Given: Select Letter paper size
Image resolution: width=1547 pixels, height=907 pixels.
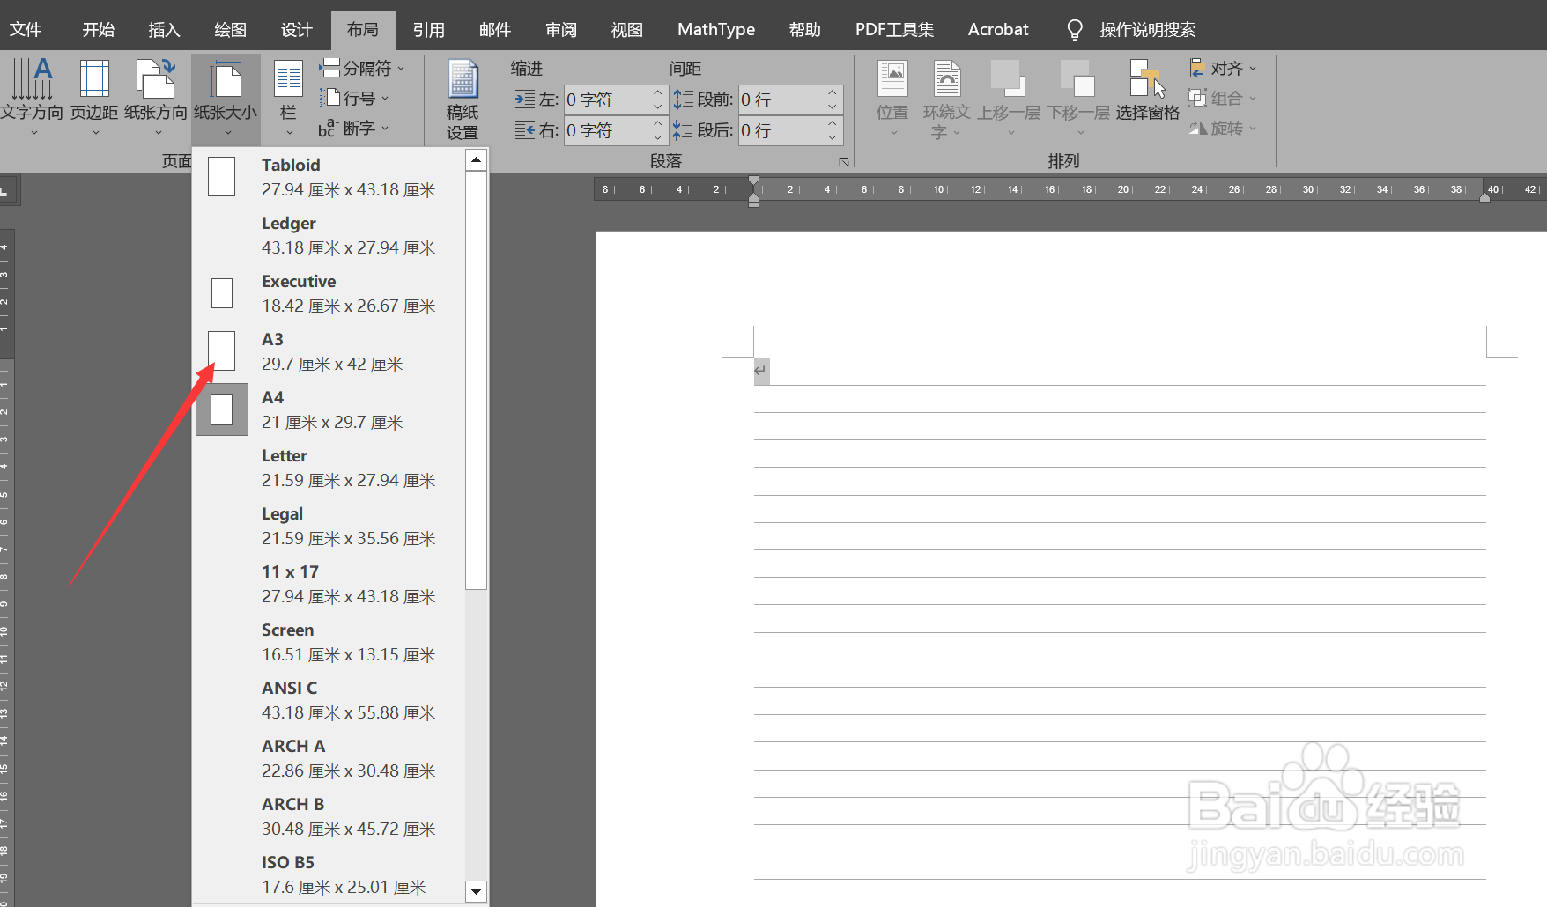Looking at the screenshot, I should point(329,468).
